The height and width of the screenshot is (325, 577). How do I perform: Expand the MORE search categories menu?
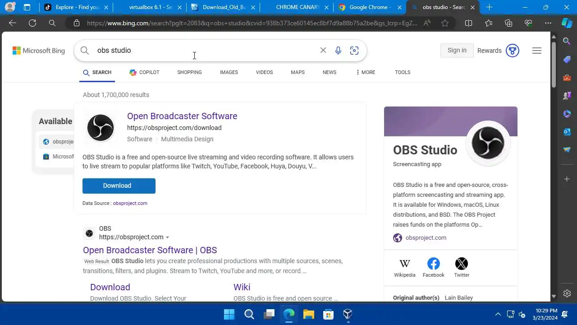(365, 72)
